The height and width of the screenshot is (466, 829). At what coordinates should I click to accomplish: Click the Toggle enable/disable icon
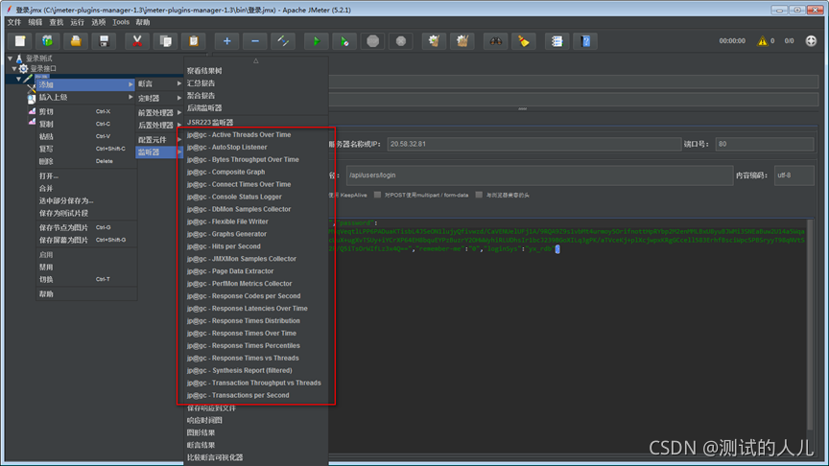[x=283, y=41]
